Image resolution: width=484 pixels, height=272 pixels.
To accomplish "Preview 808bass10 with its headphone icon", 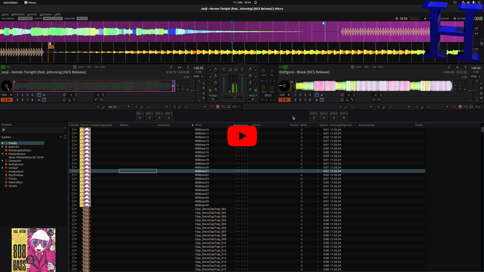I will pyautogui.click(x=73, y=129).
